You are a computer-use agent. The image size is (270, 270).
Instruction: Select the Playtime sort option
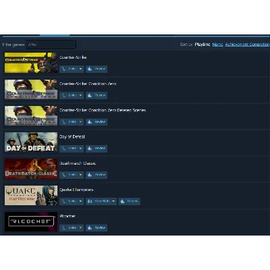click(202, 45)
